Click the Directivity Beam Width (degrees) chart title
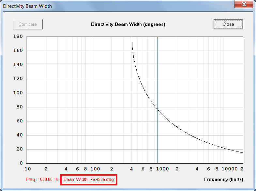This screenshot has height=191, width=256. [128, 24]
